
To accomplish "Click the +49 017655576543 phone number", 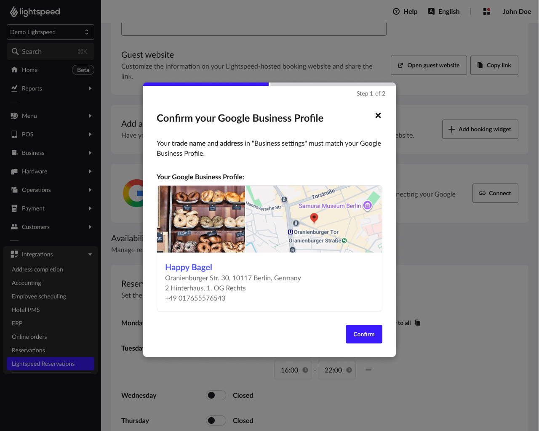I will pyautogui.click(x=195, y=298).
